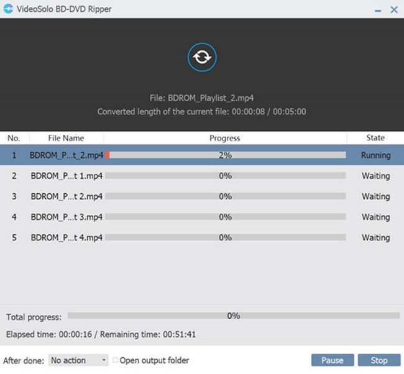
Task: Select row BDROM_P...t 3.mp4 file name
Action: [67, 217]
